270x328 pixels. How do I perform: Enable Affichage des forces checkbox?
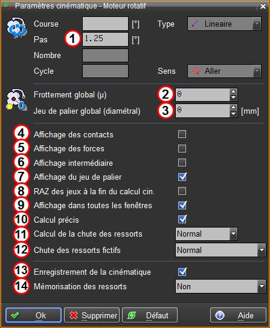click(182, 148)
